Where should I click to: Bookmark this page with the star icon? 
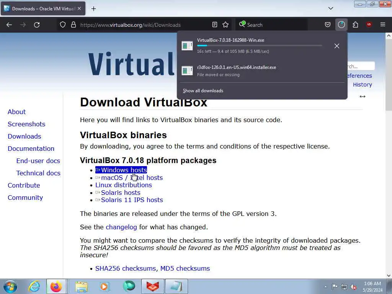(225, 25)
